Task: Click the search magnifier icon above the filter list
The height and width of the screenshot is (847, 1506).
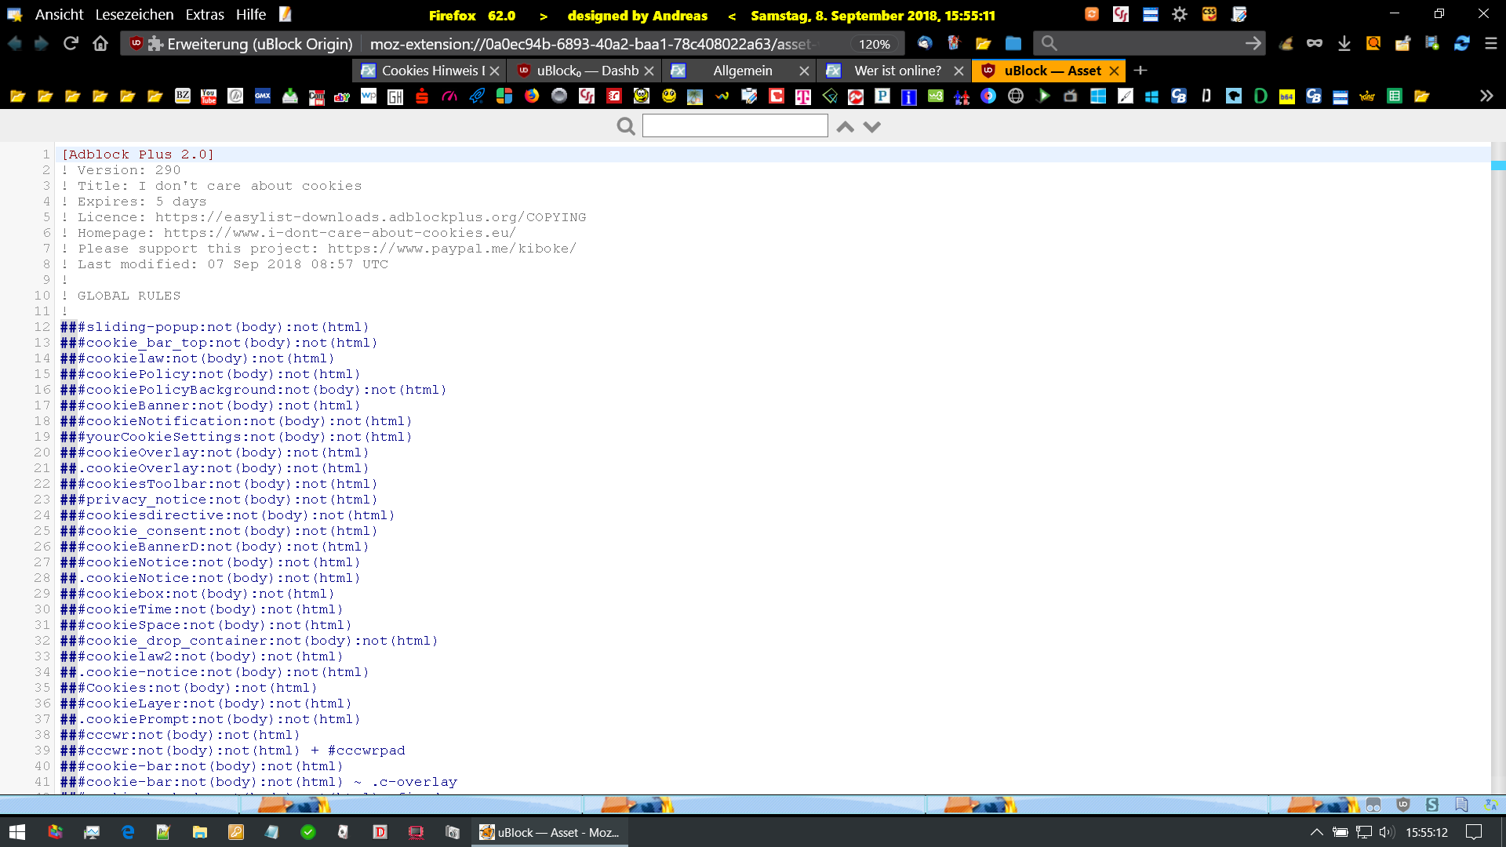Action: tap(625, 126)
